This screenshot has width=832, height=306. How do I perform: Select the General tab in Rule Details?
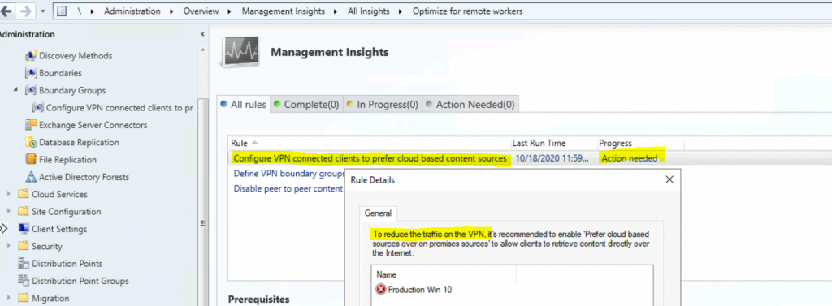click(x=379, y=213)
